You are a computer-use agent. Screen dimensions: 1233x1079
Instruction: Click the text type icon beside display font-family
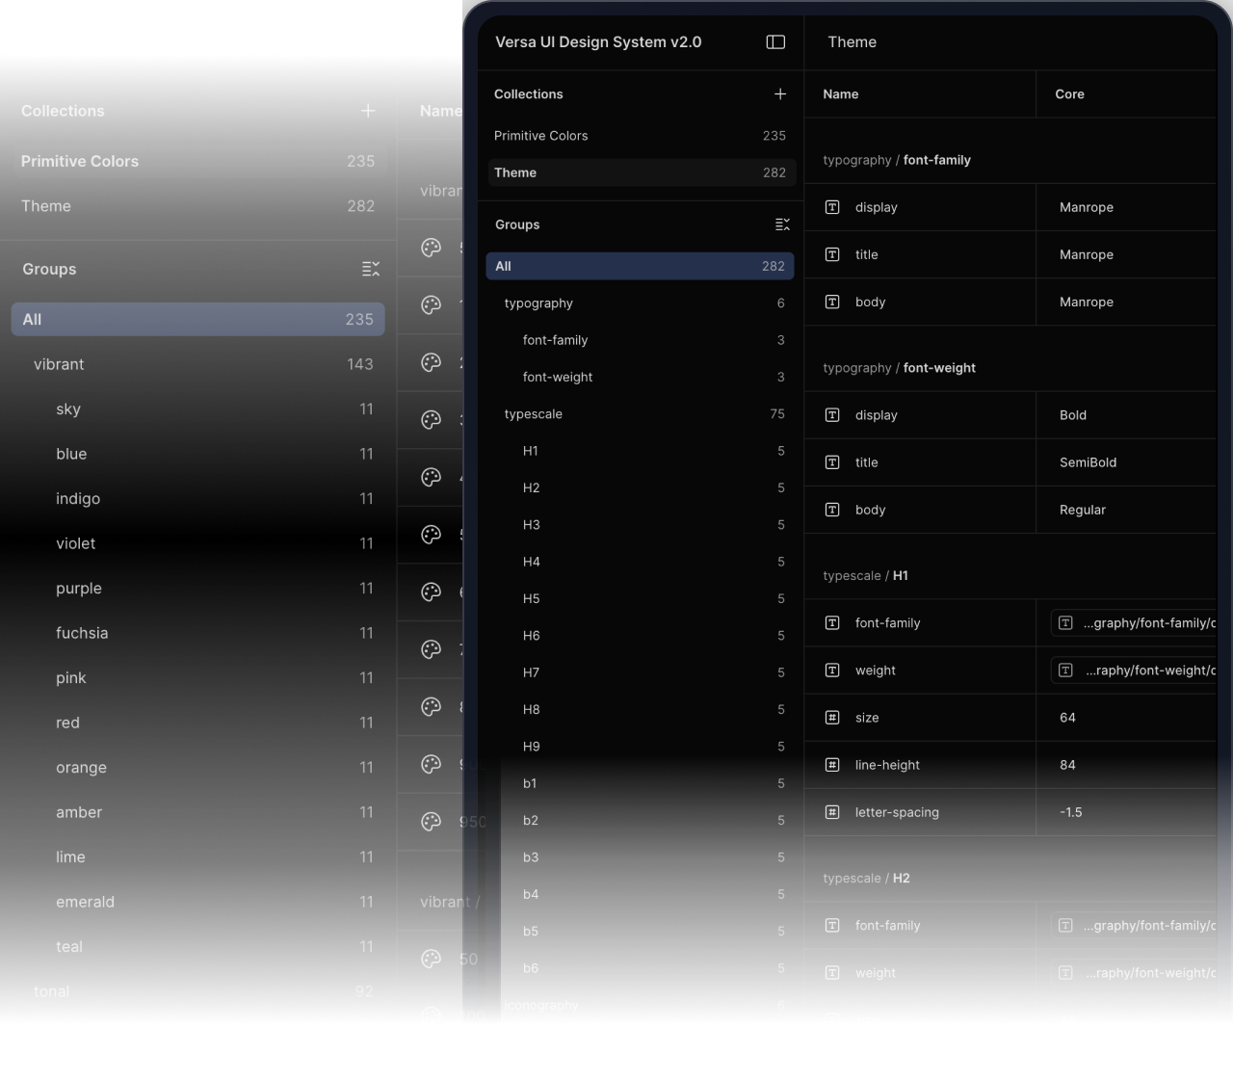coord(832,207)
